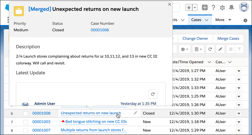The height and width of the screenshot is (135, 252).
Task: Tick the checkbox for case 00001003
Action: (26, 122)
